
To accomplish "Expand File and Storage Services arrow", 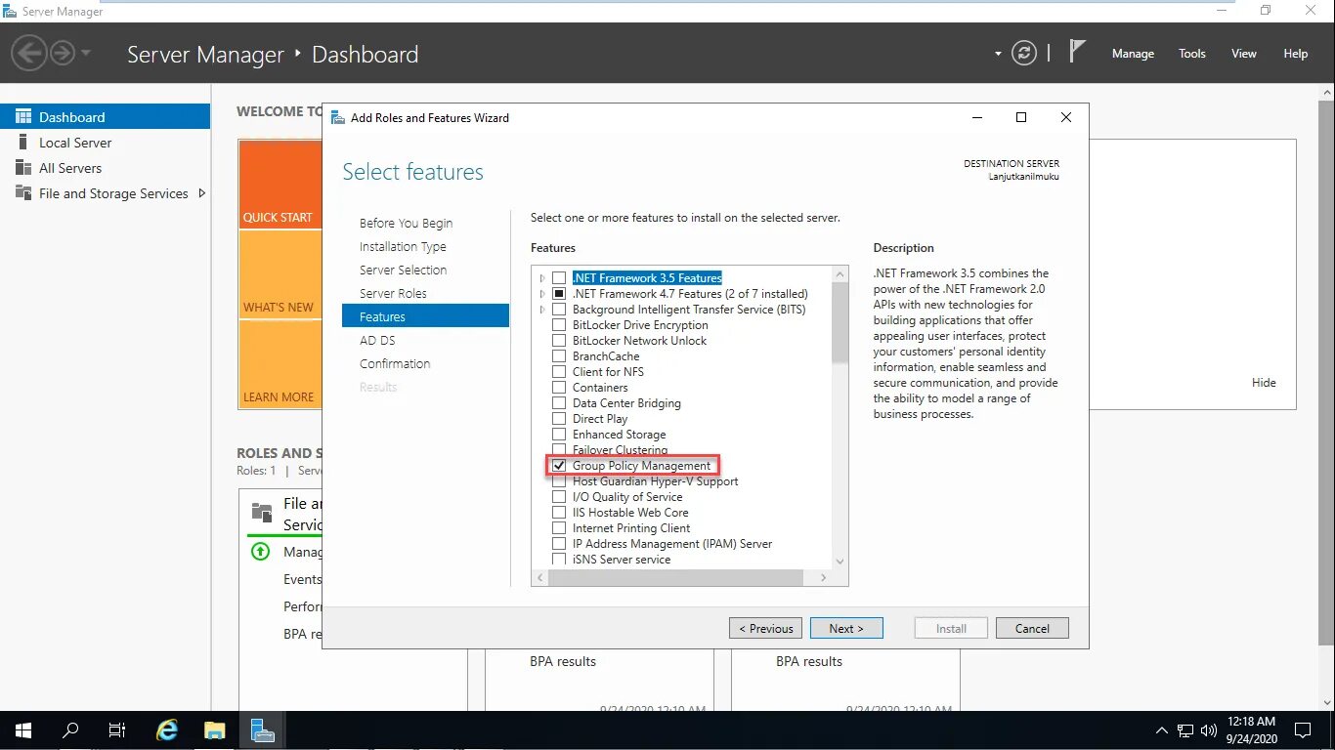I will pos(201,193).
